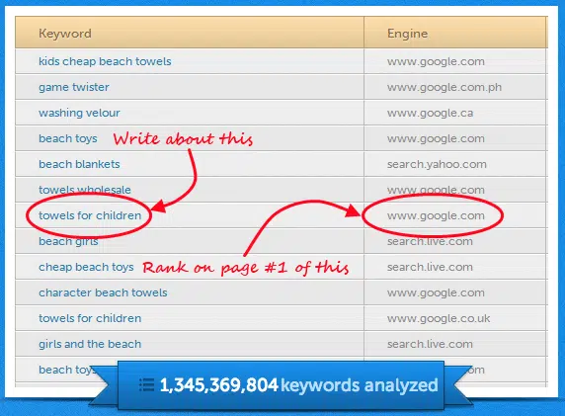Open the 'towels wholesale' keyword
This screenshot has height=416, width=565.
(85, 190)
